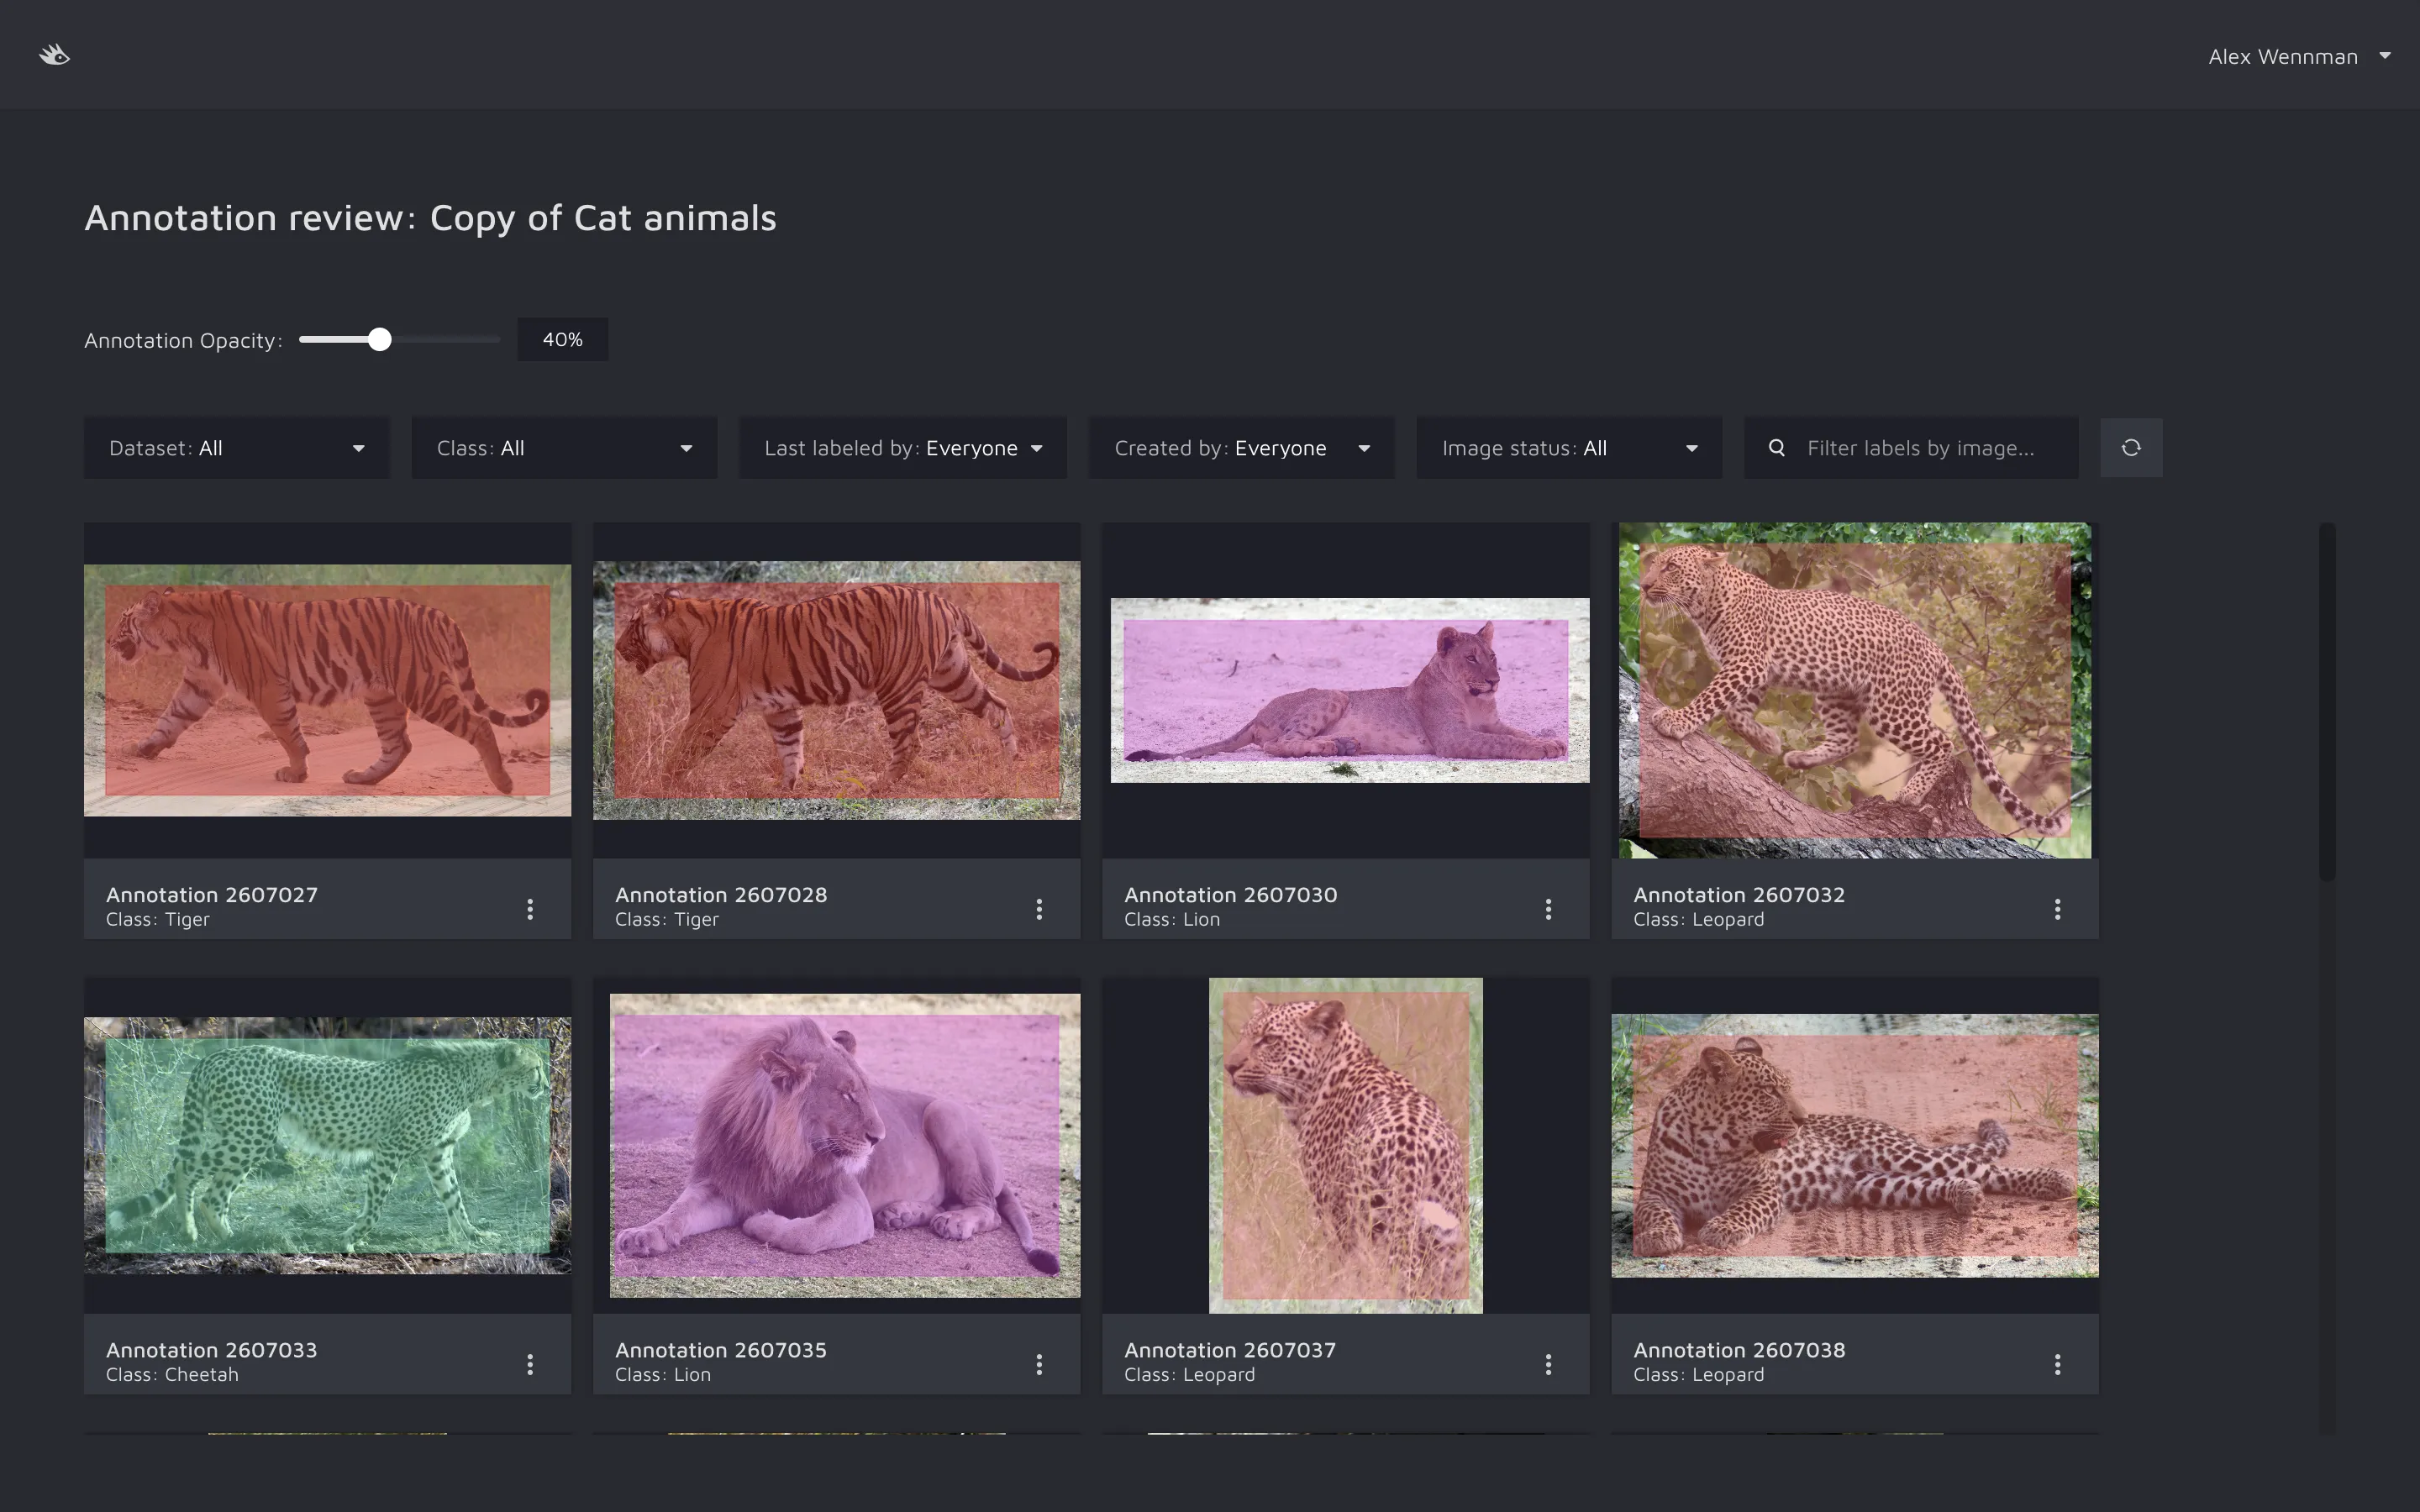Image resolution: width=2420 pixels, height=1512 pixels.
Task: Open the Class filter dropdown
Action: coord(564,448)
